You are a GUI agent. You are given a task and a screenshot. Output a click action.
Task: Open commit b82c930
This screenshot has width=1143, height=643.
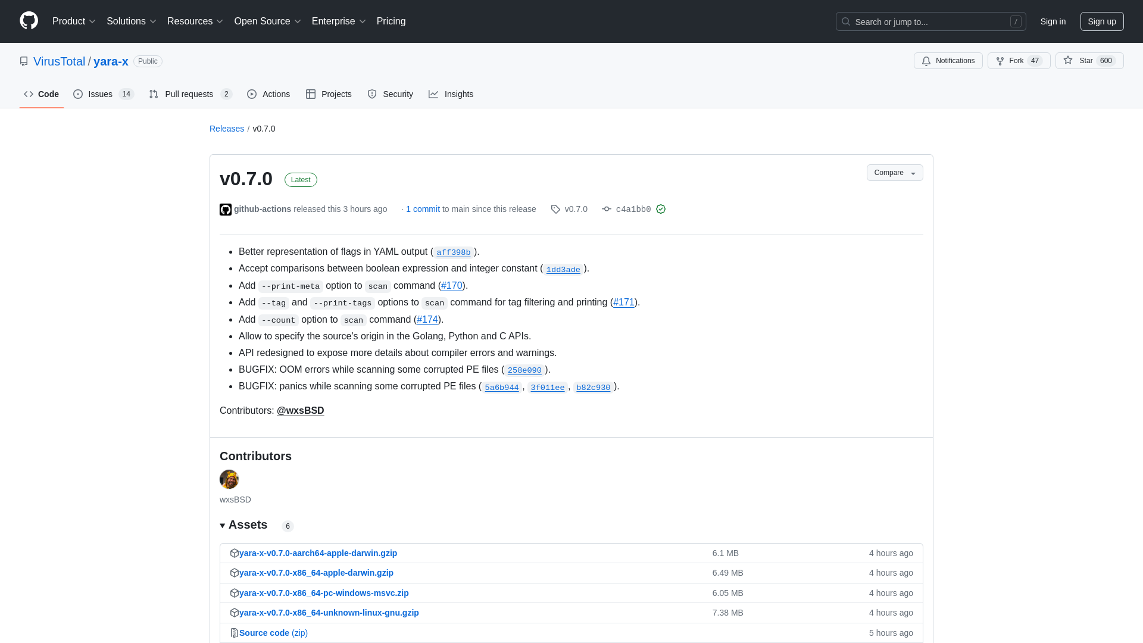(x=594, y=388)
